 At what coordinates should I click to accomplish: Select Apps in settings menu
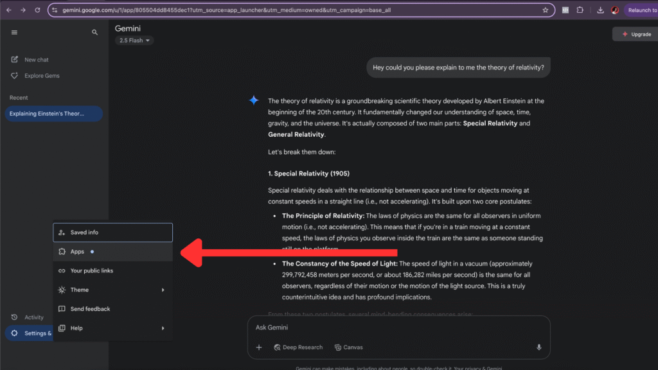(x=113, y=252)
